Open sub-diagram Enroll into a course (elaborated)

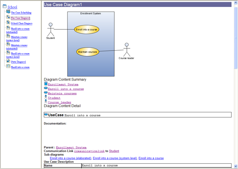pyautogui.click(x=71, y=158)
